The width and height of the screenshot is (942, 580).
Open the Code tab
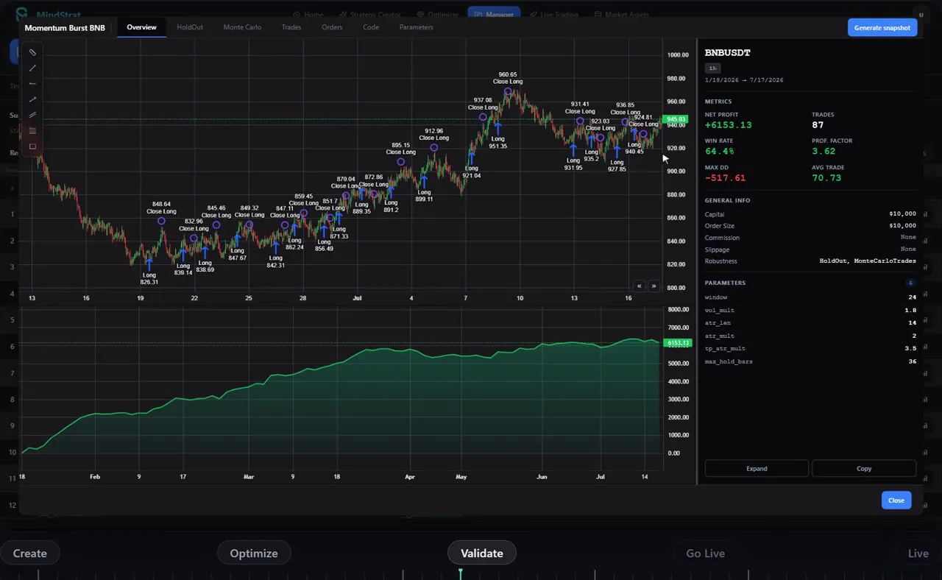pyautogui.click(x=371, y=27)
